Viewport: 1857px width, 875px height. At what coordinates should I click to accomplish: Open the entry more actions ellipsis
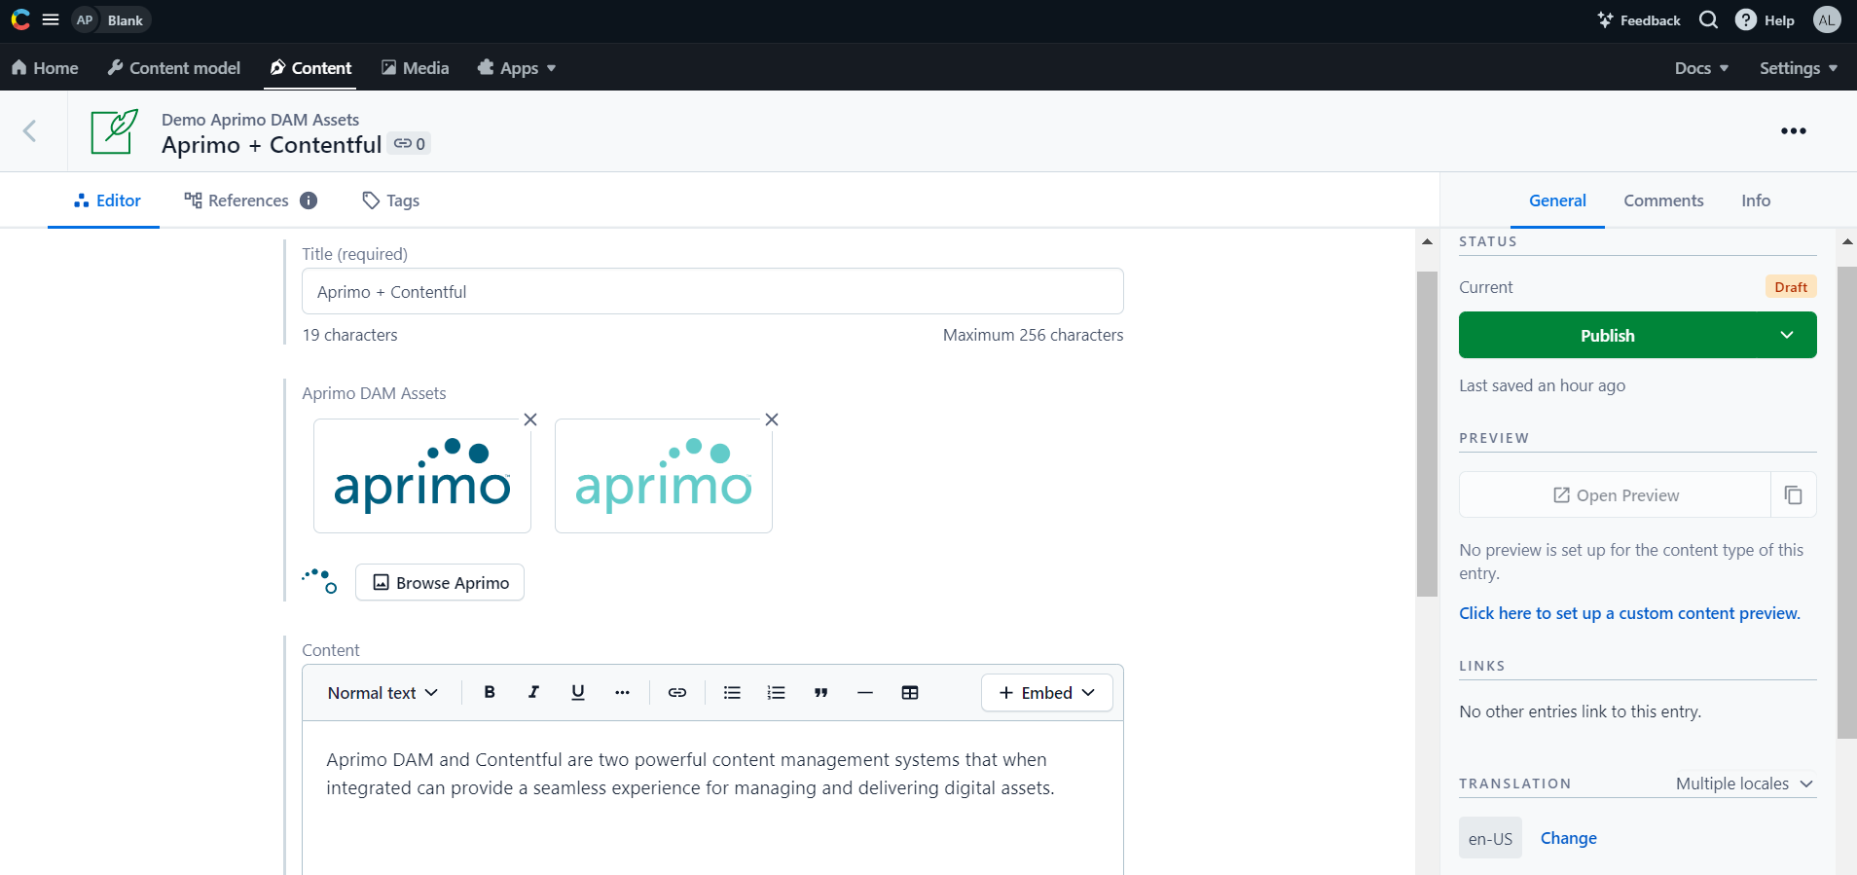1793,131
